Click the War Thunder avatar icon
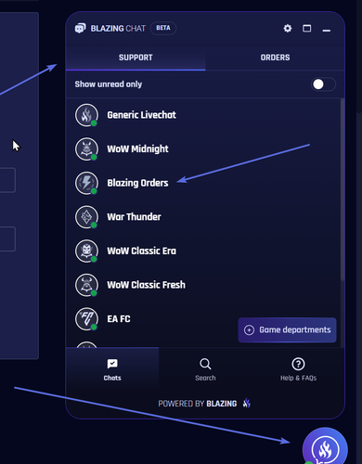Image resolution: width=362 pixels, height=464 pixels. 86,217
